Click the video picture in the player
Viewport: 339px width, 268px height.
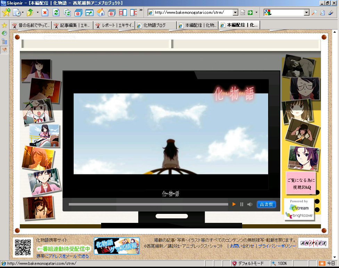pos(171,134)
